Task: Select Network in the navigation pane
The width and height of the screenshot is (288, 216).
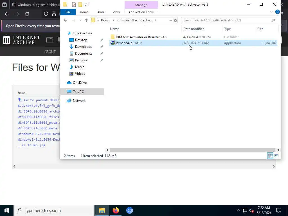Action: [79, 101]
